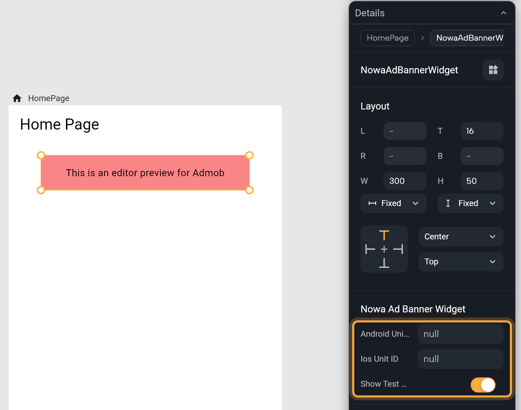Open the Top vertical alignment dropdown
The image size is (521, 410).
461,262
